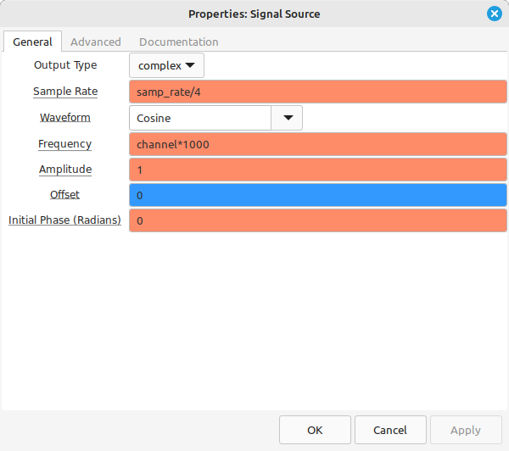Click the Waveform label

pos(65,118)
